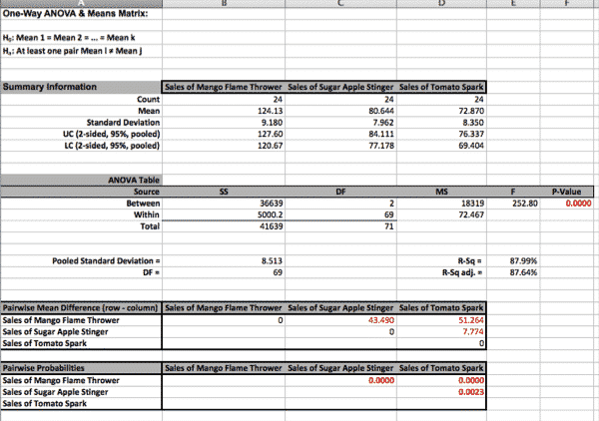599x421 pixels.
Task: Click the F statistic value 252.80
Action: (513, 204)
